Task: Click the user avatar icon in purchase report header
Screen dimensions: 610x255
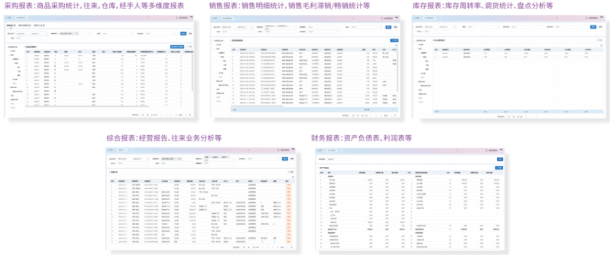Action: pyautogui.click(x=192, y=17)
